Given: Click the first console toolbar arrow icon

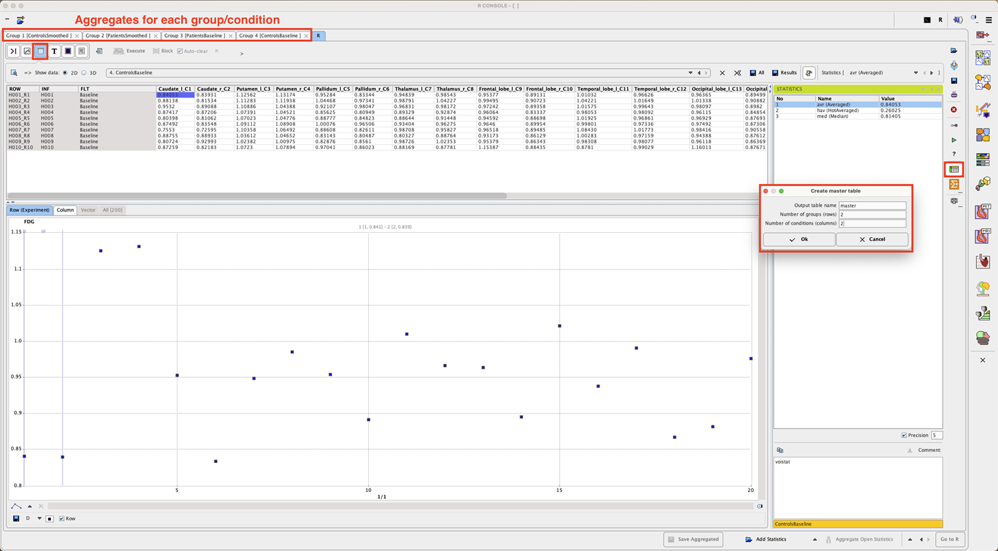Looking at the screenshot, I should tap(13, 51).
